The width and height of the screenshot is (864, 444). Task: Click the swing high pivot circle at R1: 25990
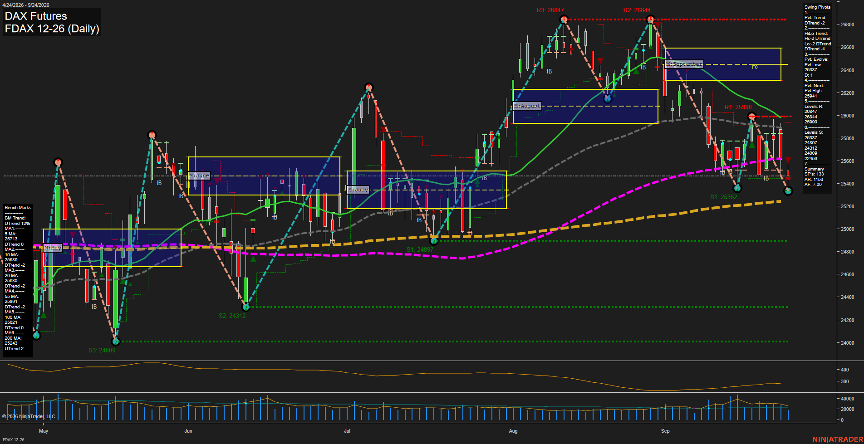tap(751, 116)
